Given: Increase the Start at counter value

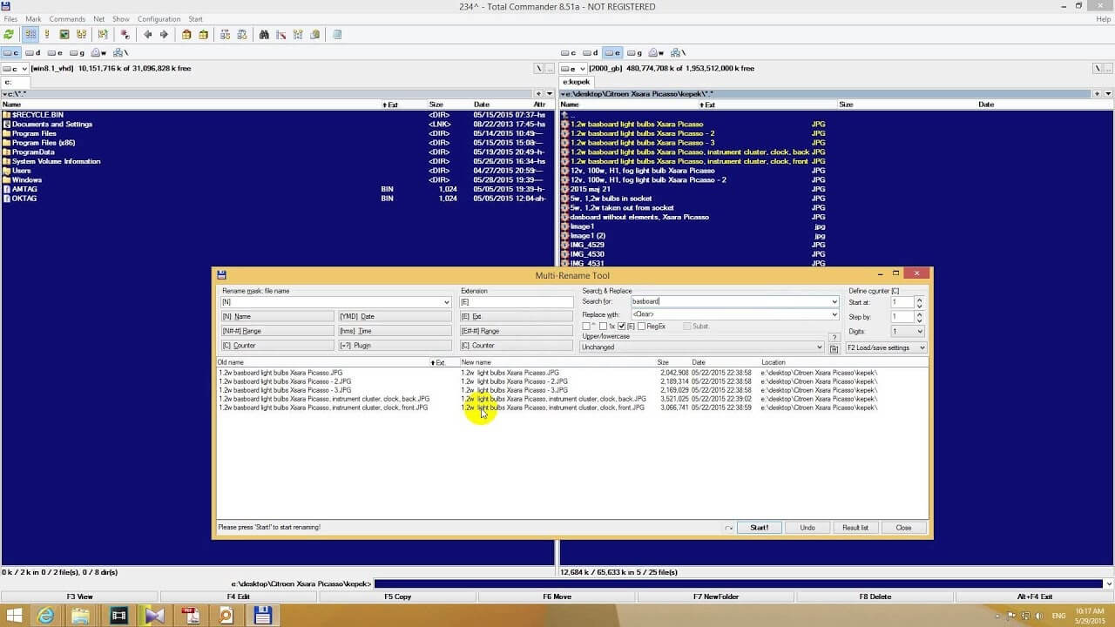Looking at the screenshot, I should tap(919, 300).
